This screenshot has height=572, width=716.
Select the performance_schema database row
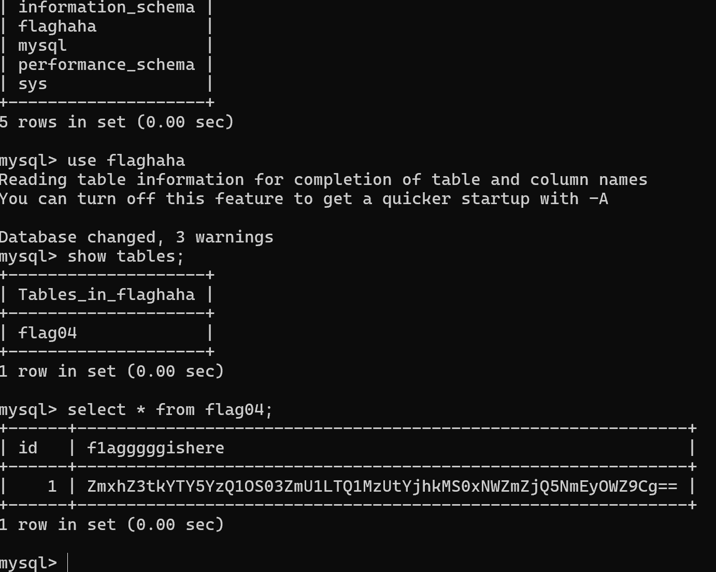click(106, 65)
